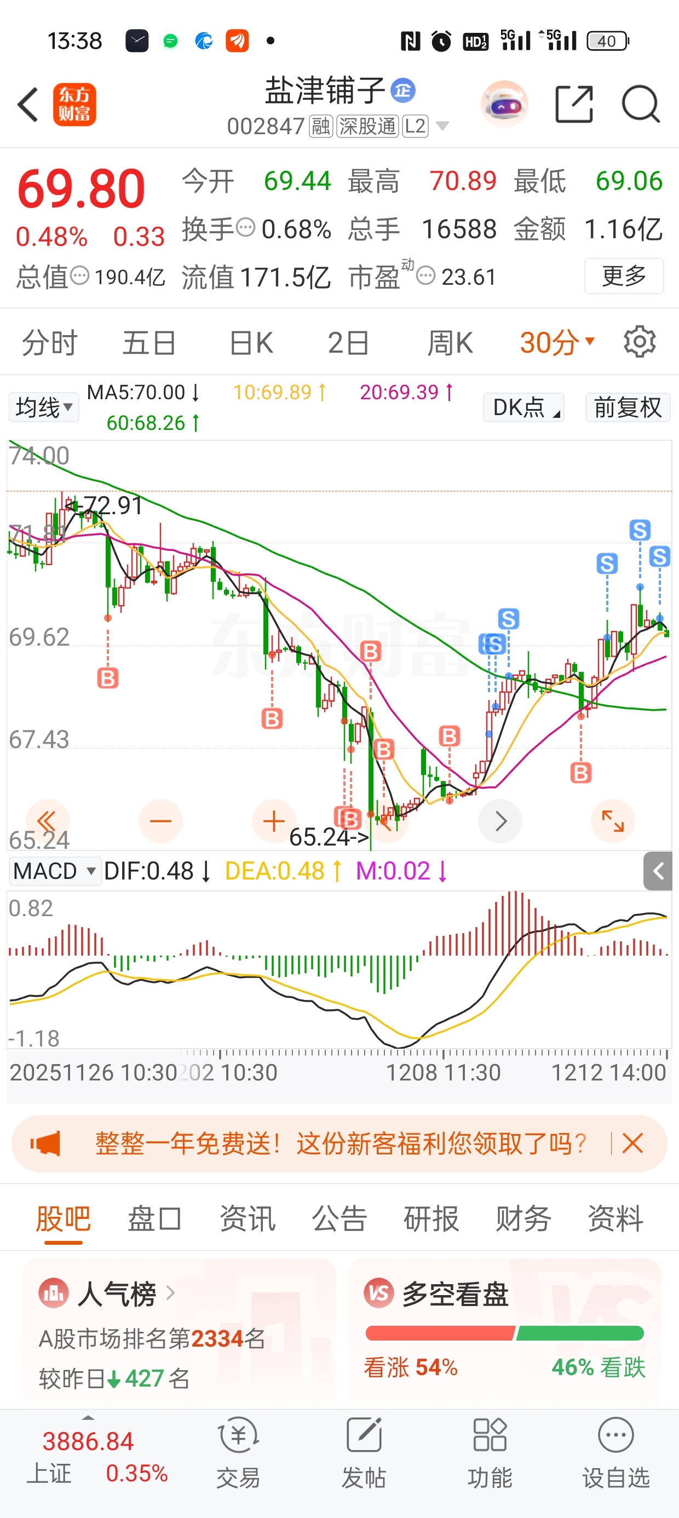This screenshot has width=679, height=1518.
Task: Switch to 五日 chart tab
Action: [149, 342]
